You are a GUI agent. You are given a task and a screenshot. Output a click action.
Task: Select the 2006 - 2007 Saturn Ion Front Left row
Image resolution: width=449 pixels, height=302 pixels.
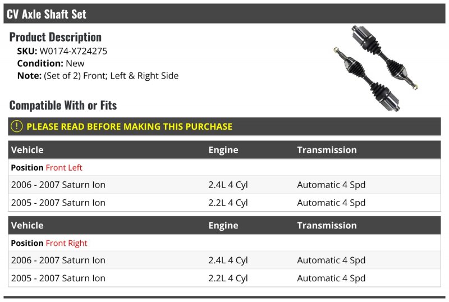(58, 185)
